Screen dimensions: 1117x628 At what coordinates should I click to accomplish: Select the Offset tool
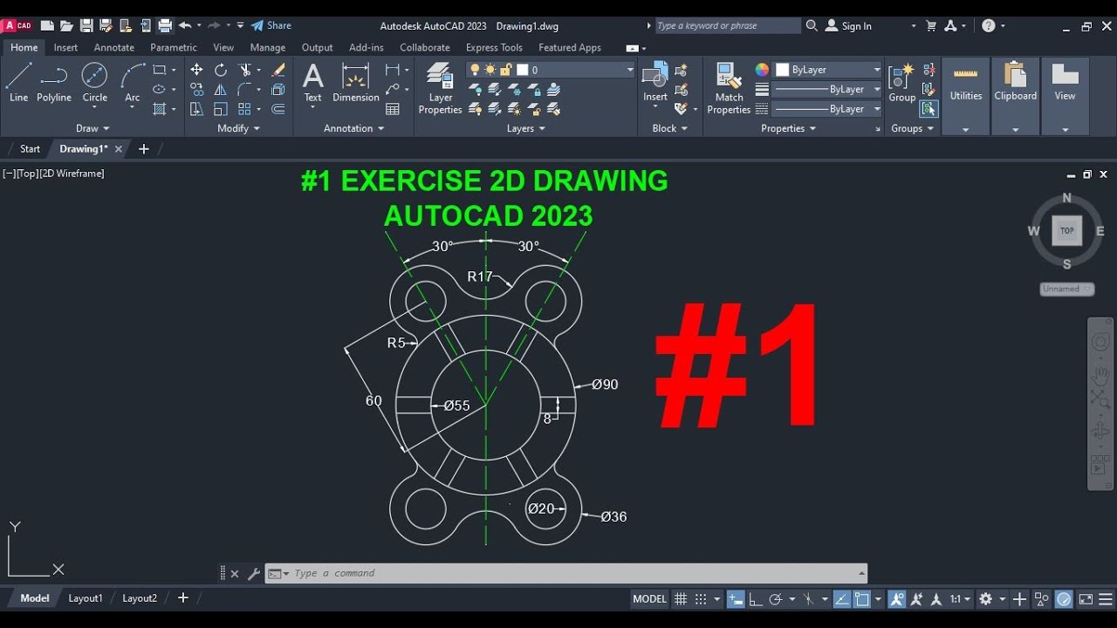click(278, 109)
